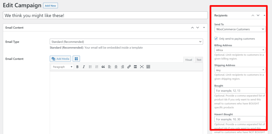Screen dimensions: 272x134
Task: Click the Email Type label
Action: [x=12, y=42]
